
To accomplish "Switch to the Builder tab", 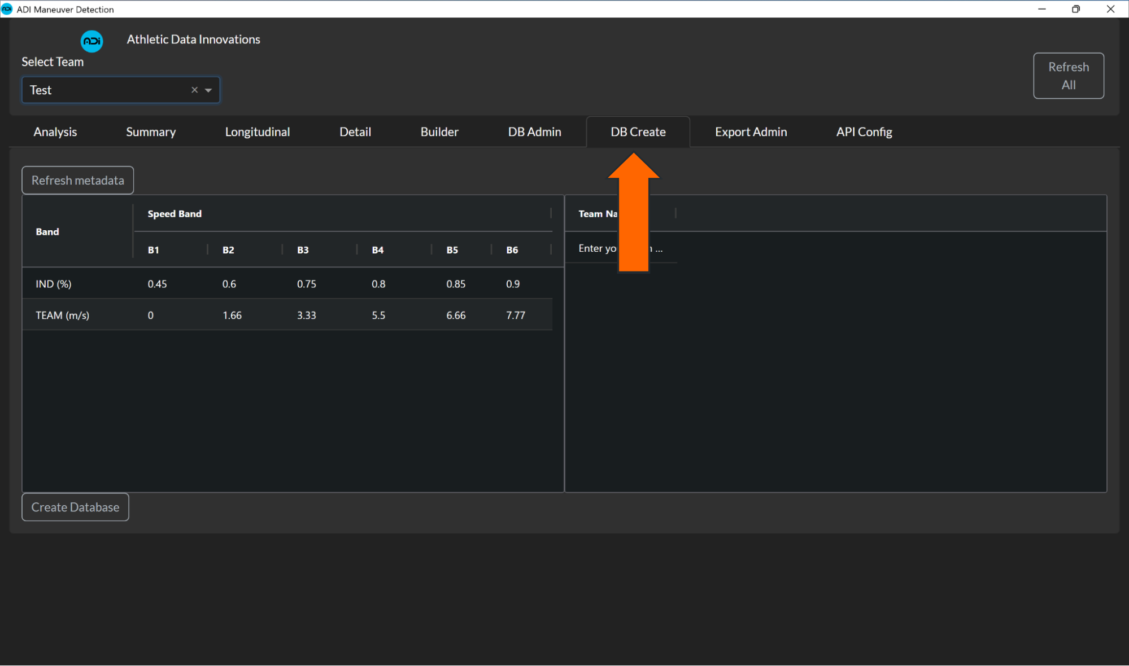I will [x=439, y=132].
